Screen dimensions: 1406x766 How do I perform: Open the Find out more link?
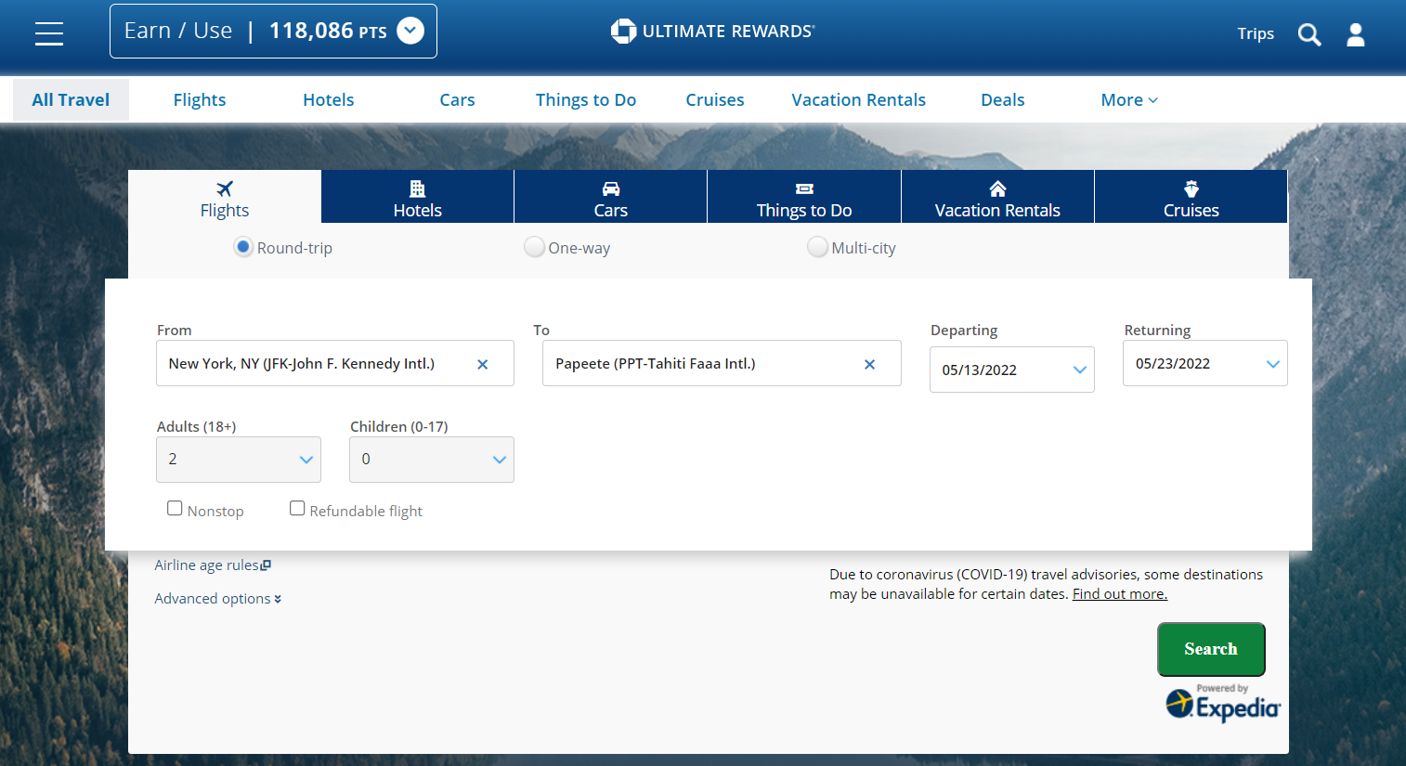(1119, 593)
